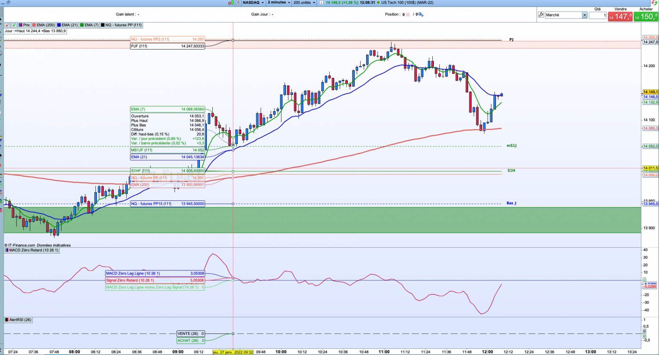The image size is (659, 355).
Task: Click the red-green refresh arrows icon
Action: point(654,3)
